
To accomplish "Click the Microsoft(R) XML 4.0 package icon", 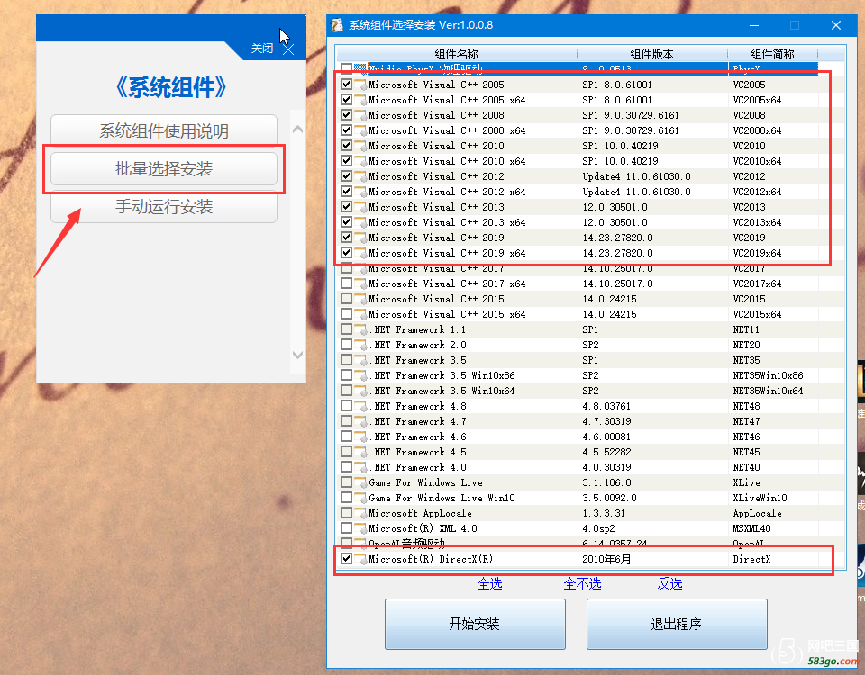I will [360, 529].
